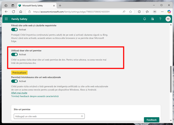Viewport: 174px width, 125px height.
Task: Go to the home page icon
Action: 21,12
